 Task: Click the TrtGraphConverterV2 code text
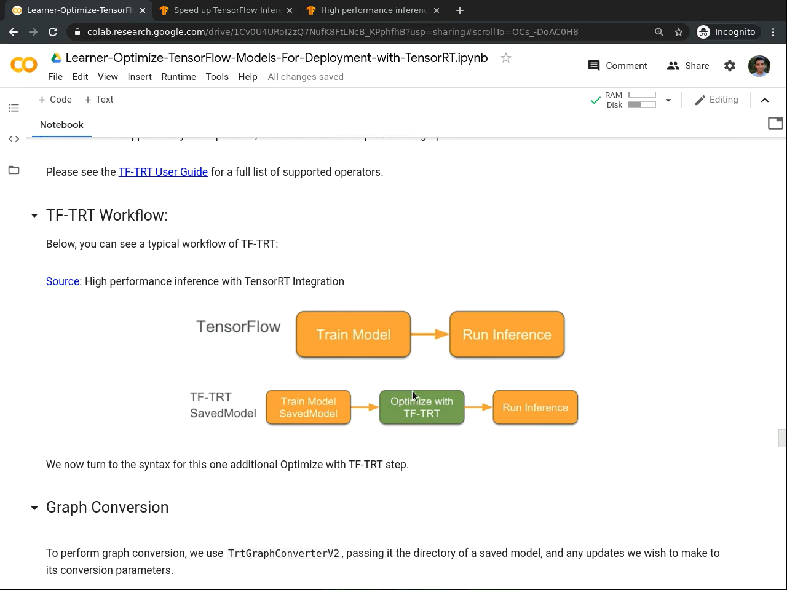tap(283, 554)
